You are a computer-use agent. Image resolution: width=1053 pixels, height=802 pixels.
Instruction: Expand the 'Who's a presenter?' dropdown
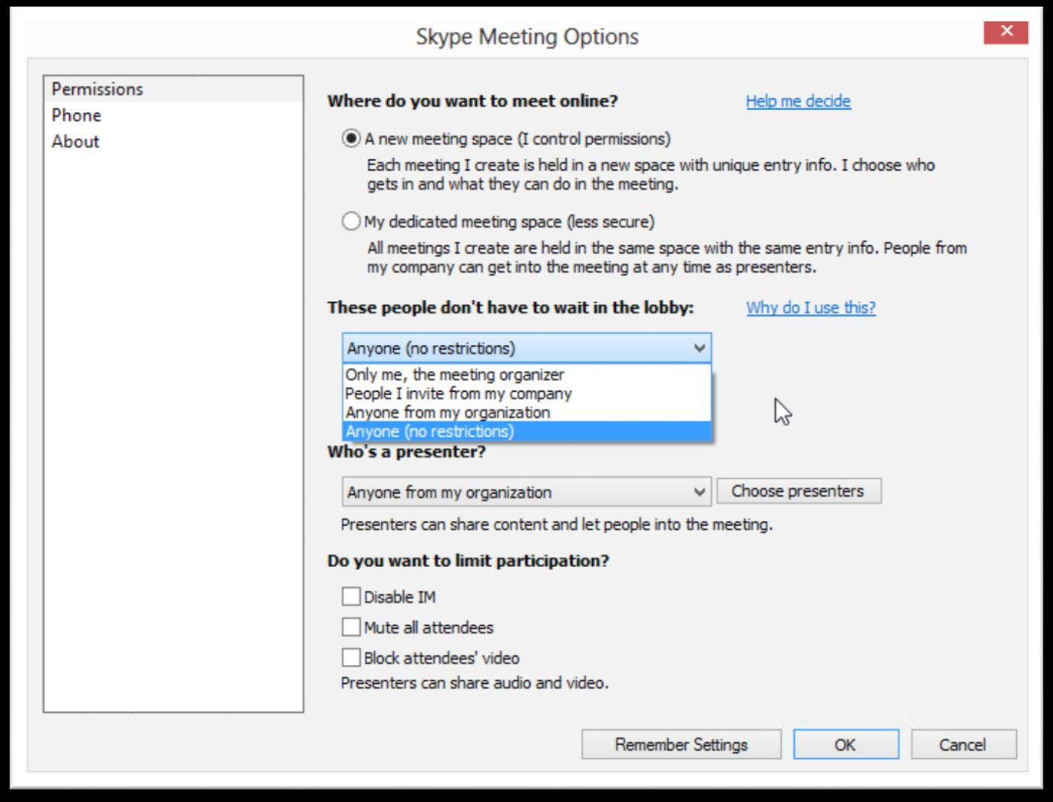click(x=526, y=492)
